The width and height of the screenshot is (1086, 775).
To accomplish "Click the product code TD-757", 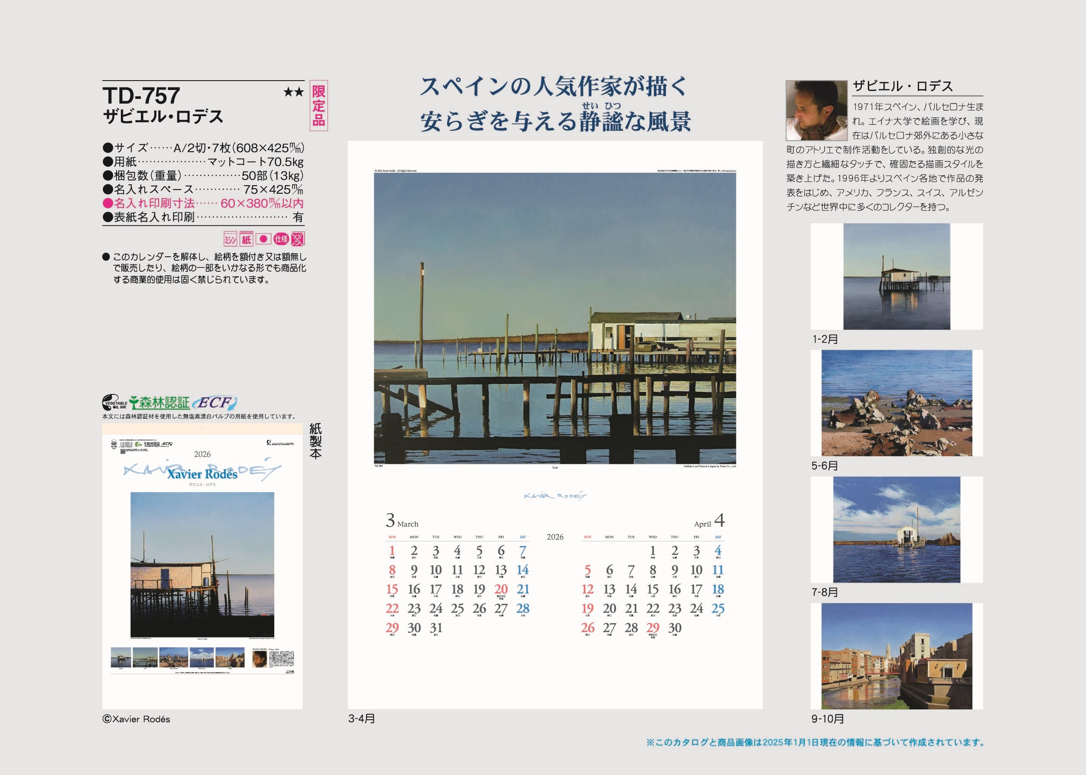I will pyautogui.click(x=141, y=96).
